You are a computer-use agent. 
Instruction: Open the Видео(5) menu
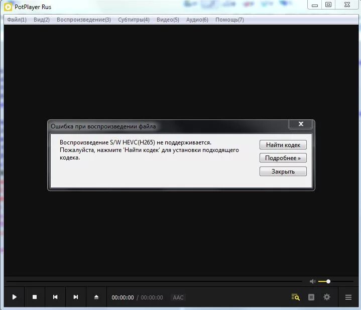coord(168,20)
